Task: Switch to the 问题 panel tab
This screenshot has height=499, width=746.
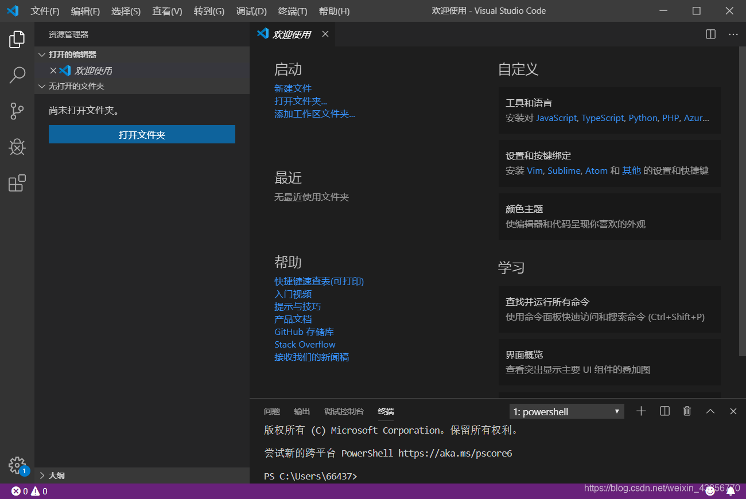Action: click(x=272, y=411)
